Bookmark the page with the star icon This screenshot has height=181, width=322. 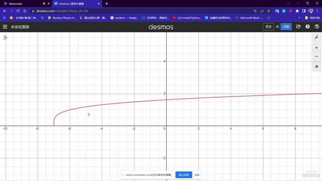coord(269,10)
